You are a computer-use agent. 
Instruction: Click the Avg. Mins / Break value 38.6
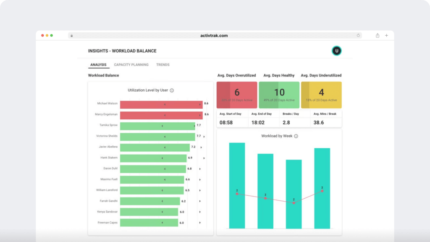click(x=319, y=123)
